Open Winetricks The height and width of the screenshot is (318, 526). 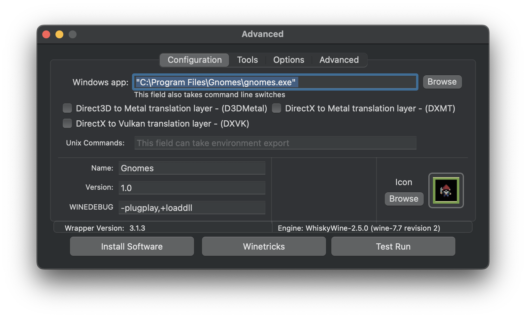[264, 246]
